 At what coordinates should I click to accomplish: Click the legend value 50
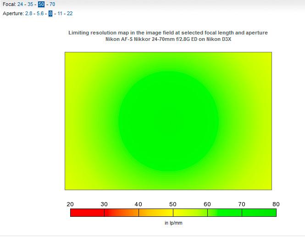[x=173, y=204]
